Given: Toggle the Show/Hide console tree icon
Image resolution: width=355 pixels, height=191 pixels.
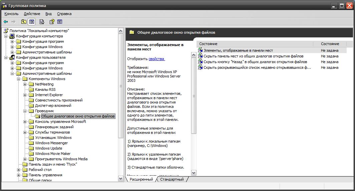Looking at the screenshot, I should [32, 22].
